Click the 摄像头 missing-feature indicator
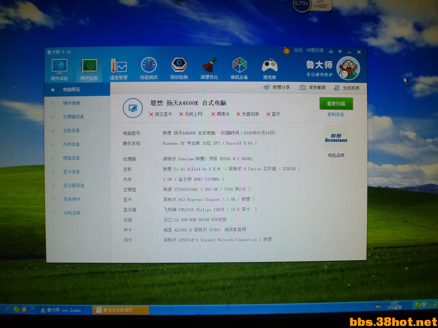 tap(220, 114)
